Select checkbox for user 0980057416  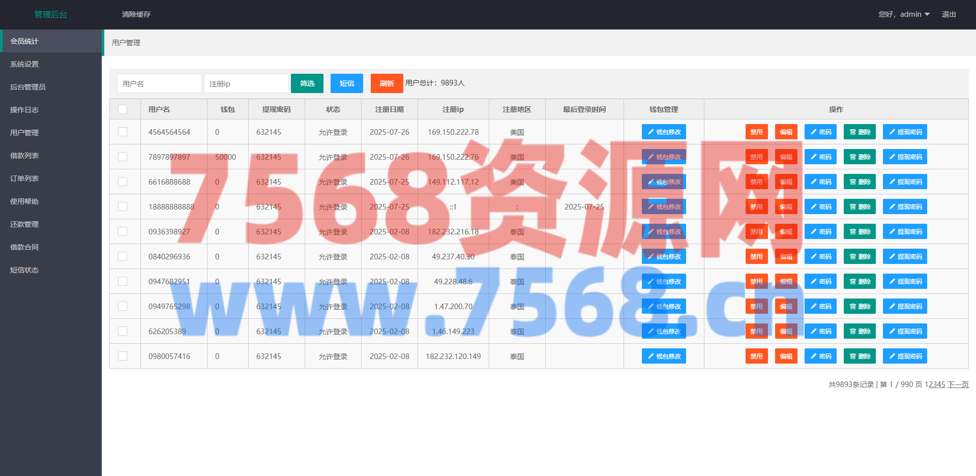tap(123, 356)
